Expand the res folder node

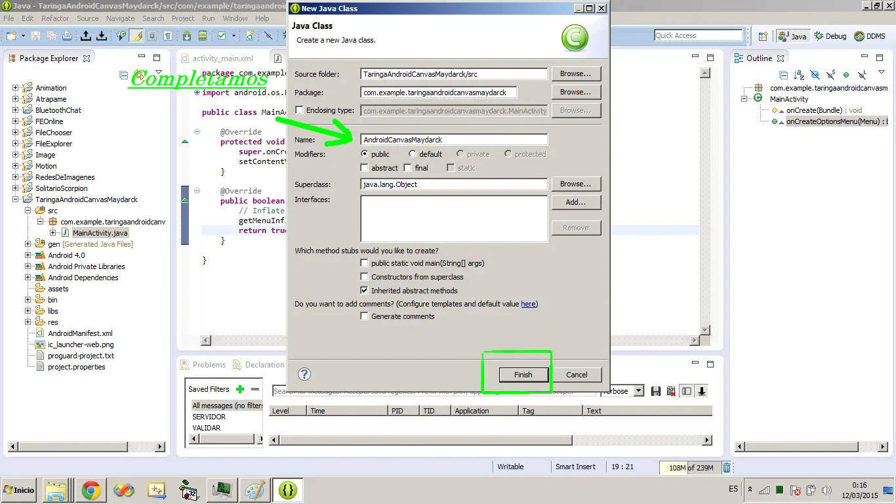tap(28, 322)
